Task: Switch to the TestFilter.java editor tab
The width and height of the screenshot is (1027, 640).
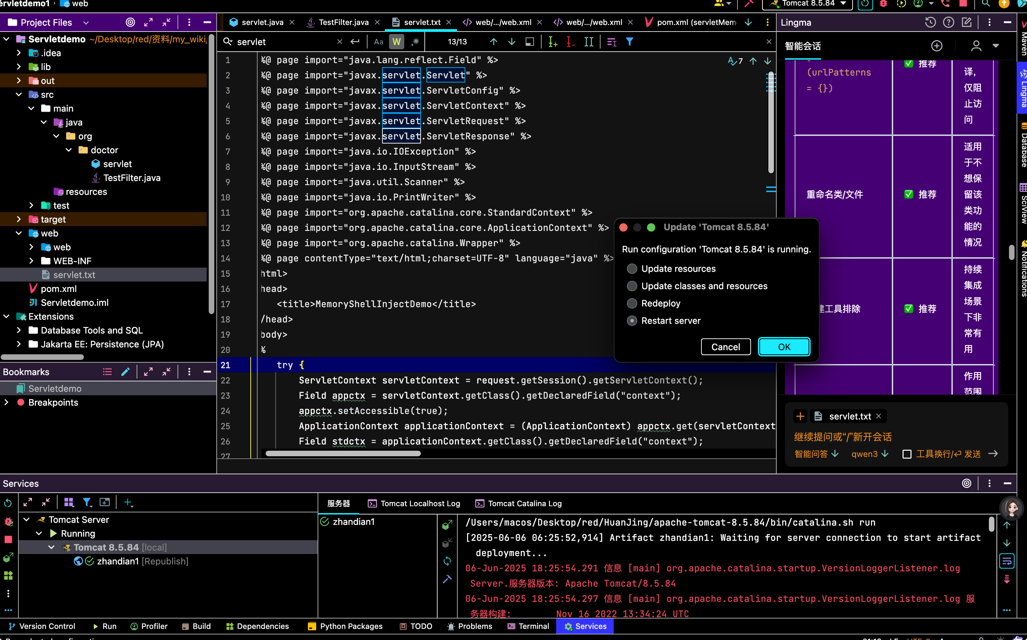Action: coord(343,23)
